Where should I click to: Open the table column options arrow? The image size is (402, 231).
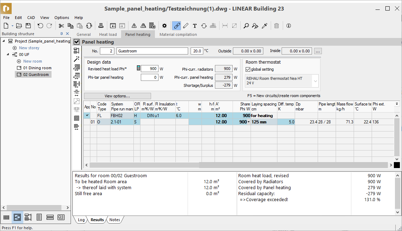397,104
